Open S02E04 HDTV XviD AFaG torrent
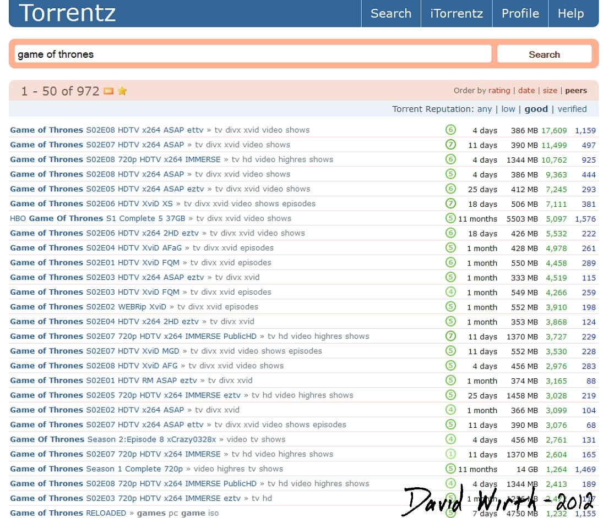 point(96,247)
